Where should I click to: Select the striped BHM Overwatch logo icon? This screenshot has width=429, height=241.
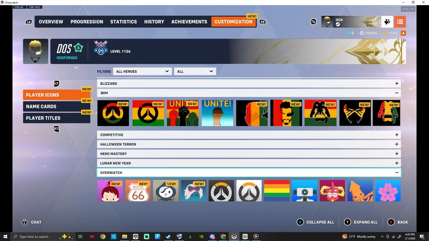tap(148, 113)
